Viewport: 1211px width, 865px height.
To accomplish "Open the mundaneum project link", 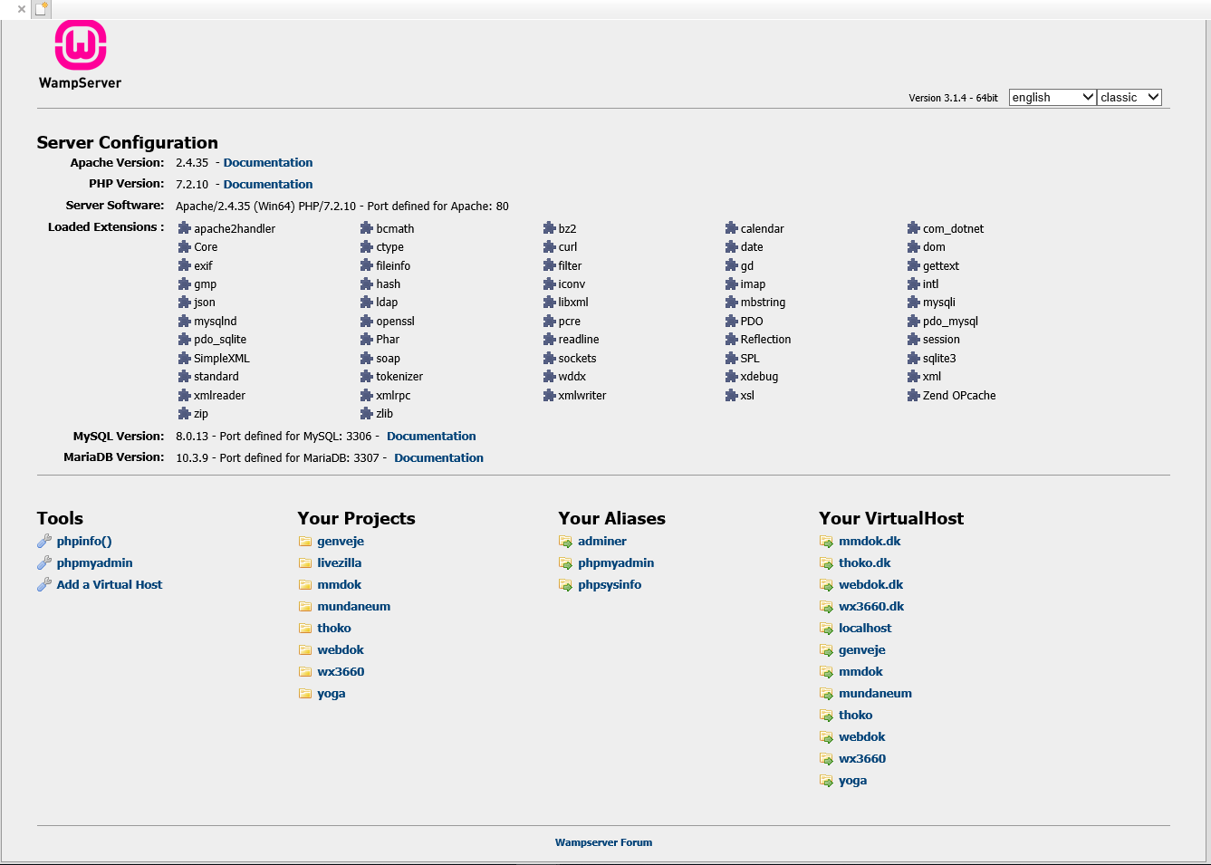I will click(x=354, y=607).
